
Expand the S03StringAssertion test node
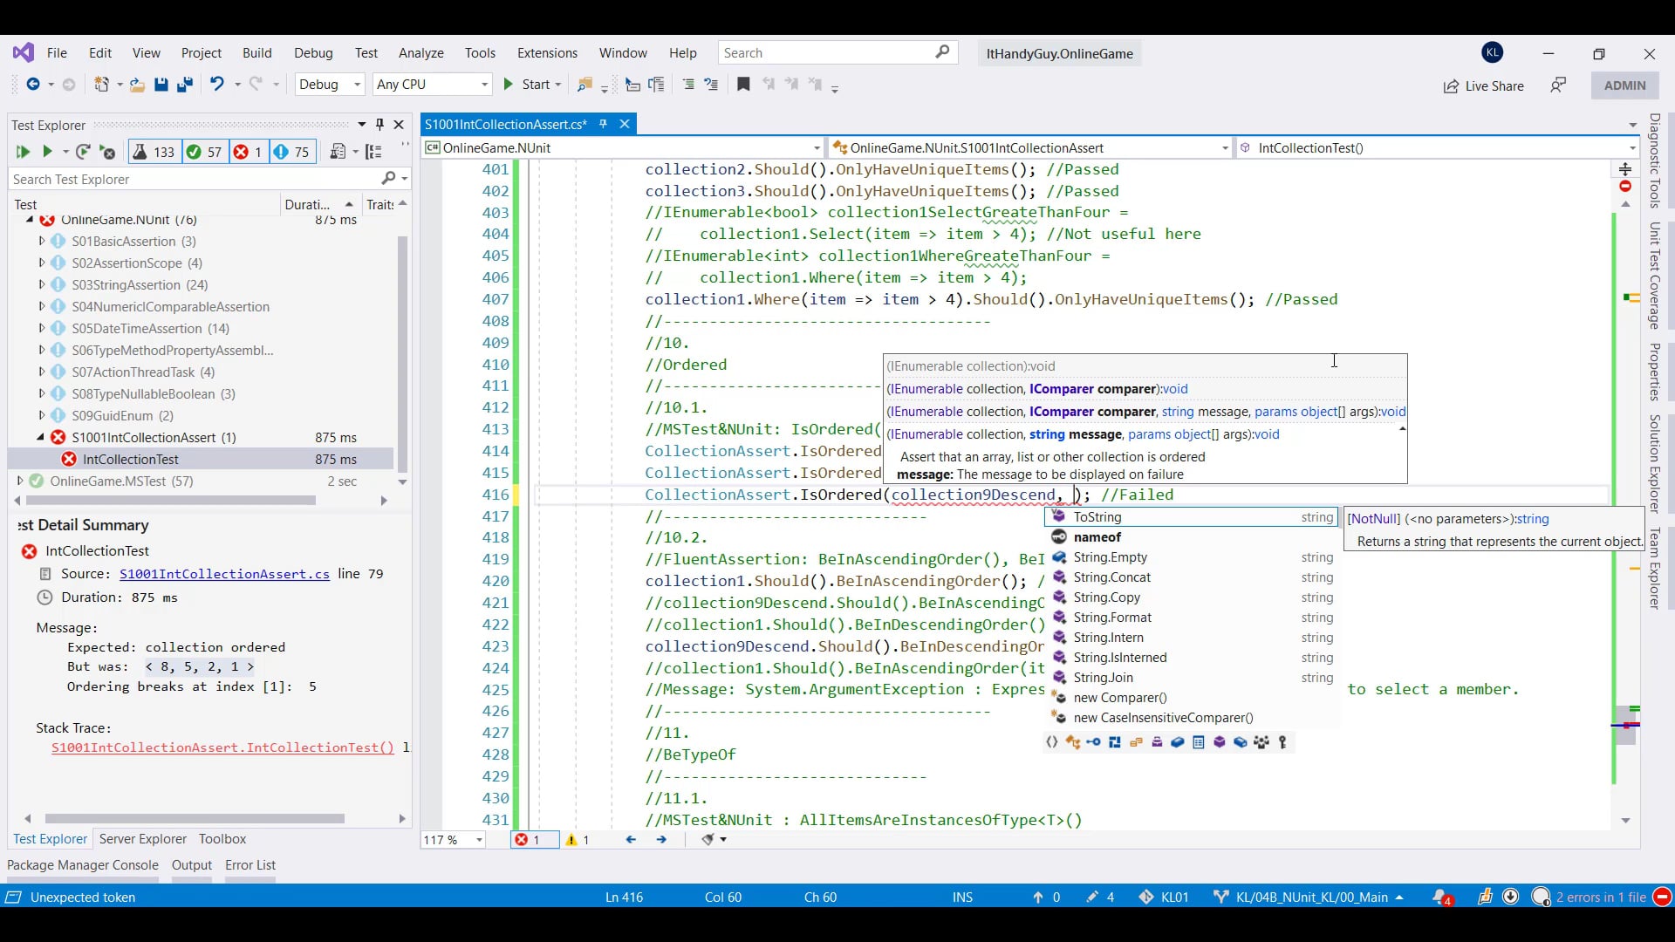click(41, 284)
